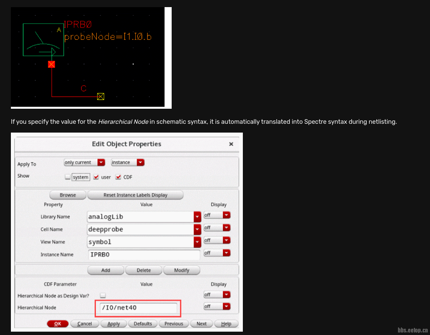Click the yellow crossed terminal pin
The height and width of the screenshot is (335, 430).
[100, 97]
